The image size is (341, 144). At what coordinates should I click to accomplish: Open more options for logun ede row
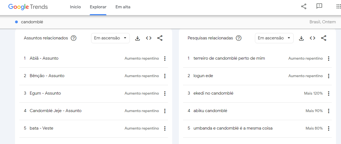click(x=329, y=76)
